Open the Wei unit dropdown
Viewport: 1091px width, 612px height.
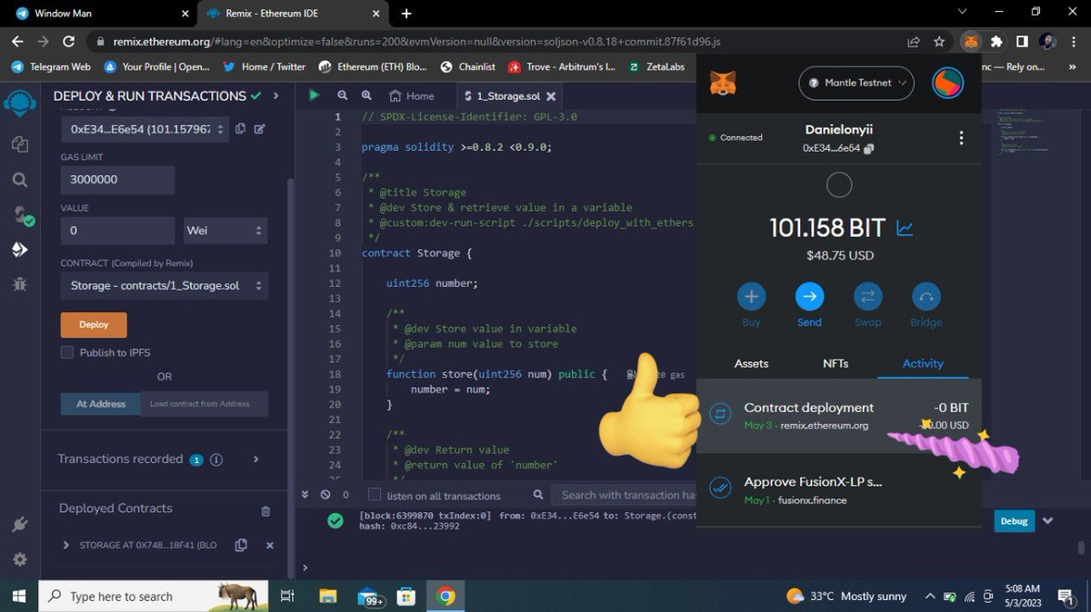[x=225, y=231]
